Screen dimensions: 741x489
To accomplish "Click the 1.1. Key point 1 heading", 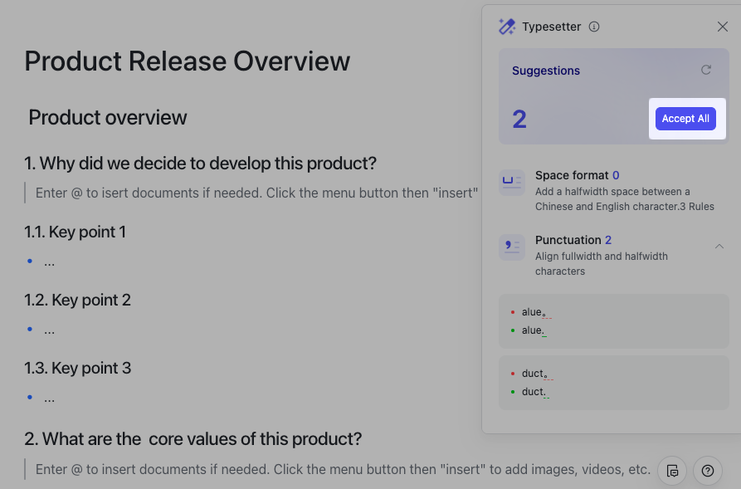I will [x=76, y=232].
